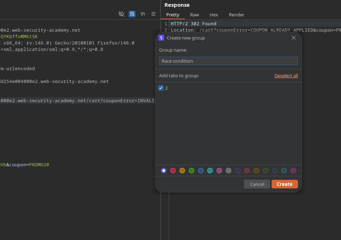
Task: Toggle the hidden-eye visibility icon in request toolbar
Action: click(121, 14)
